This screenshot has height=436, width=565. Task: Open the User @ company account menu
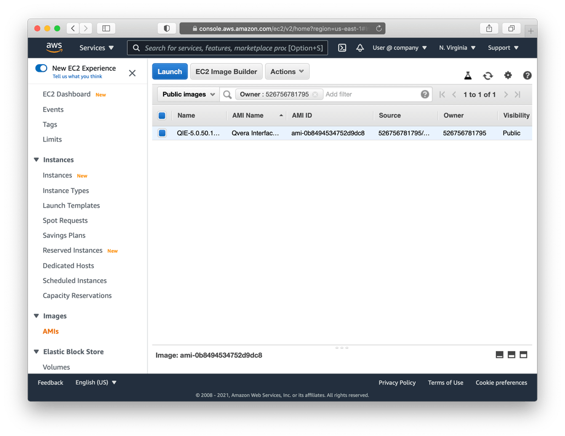399,48
